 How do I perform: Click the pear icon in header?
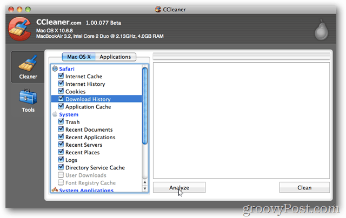[321, 30]
